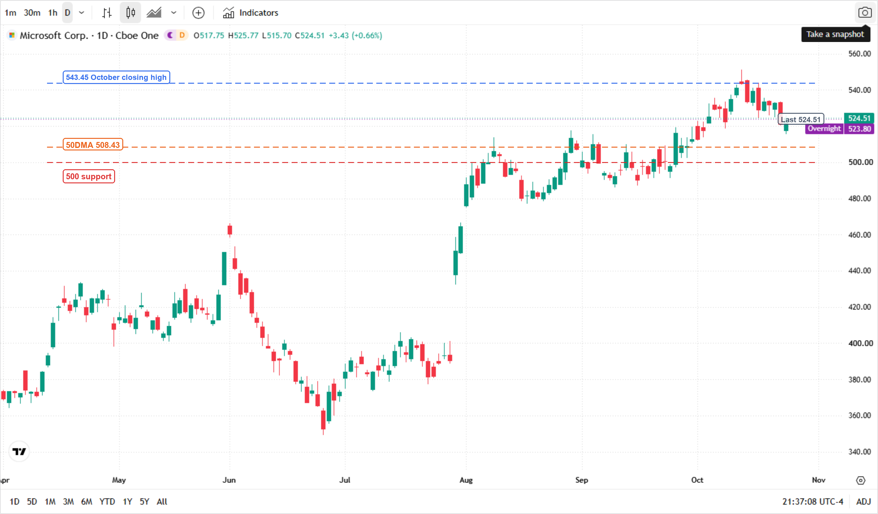Set range to 1Y
The image size is (878, 514).
128,502
